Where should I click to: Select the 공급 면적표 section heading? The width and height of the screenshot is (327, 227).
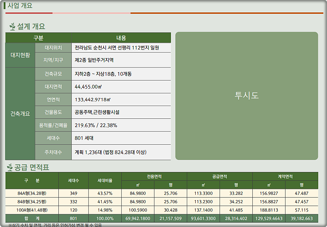point(32,167)
